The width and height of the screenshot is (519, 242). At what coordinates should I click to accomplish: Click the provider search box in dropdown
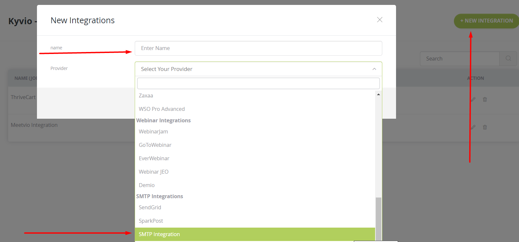(x=258, y=83)
